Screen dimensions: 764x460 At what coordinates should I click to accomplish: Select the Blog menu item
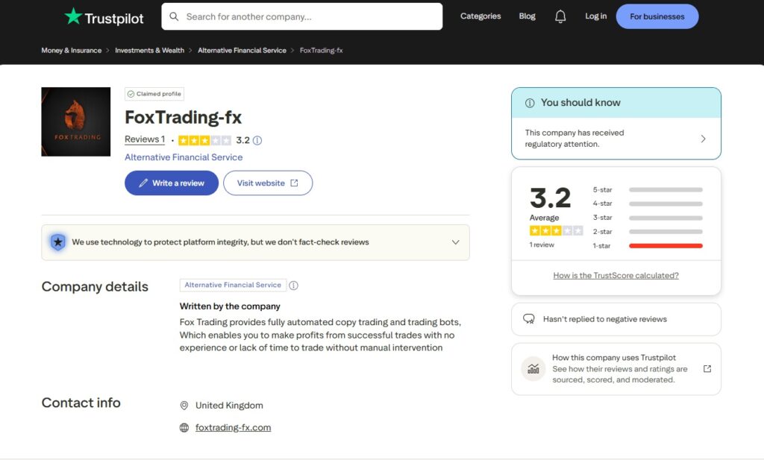[527, 16]
